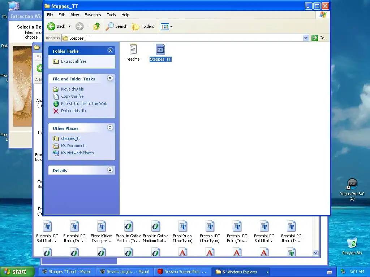Select EucrosiaUPC Bold Italic font icon
The image size is (370, 277).
47,227
